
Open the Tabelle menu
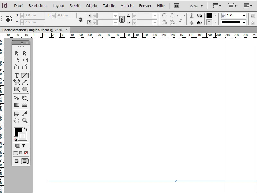pyautogui.click(x=109, y=6)
